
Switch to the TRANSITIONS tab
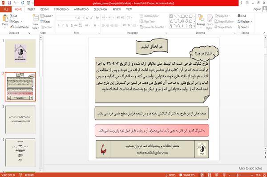click(61, 9)
